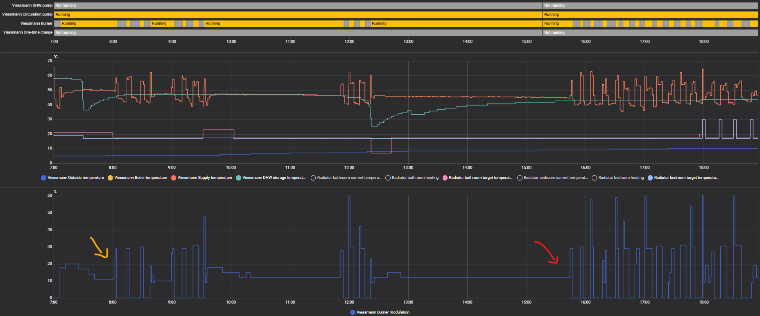Viewport: 760px width, 316px height.
Task: Toggle Radiator bathroom target temperature legend
Action: [477, 178]
